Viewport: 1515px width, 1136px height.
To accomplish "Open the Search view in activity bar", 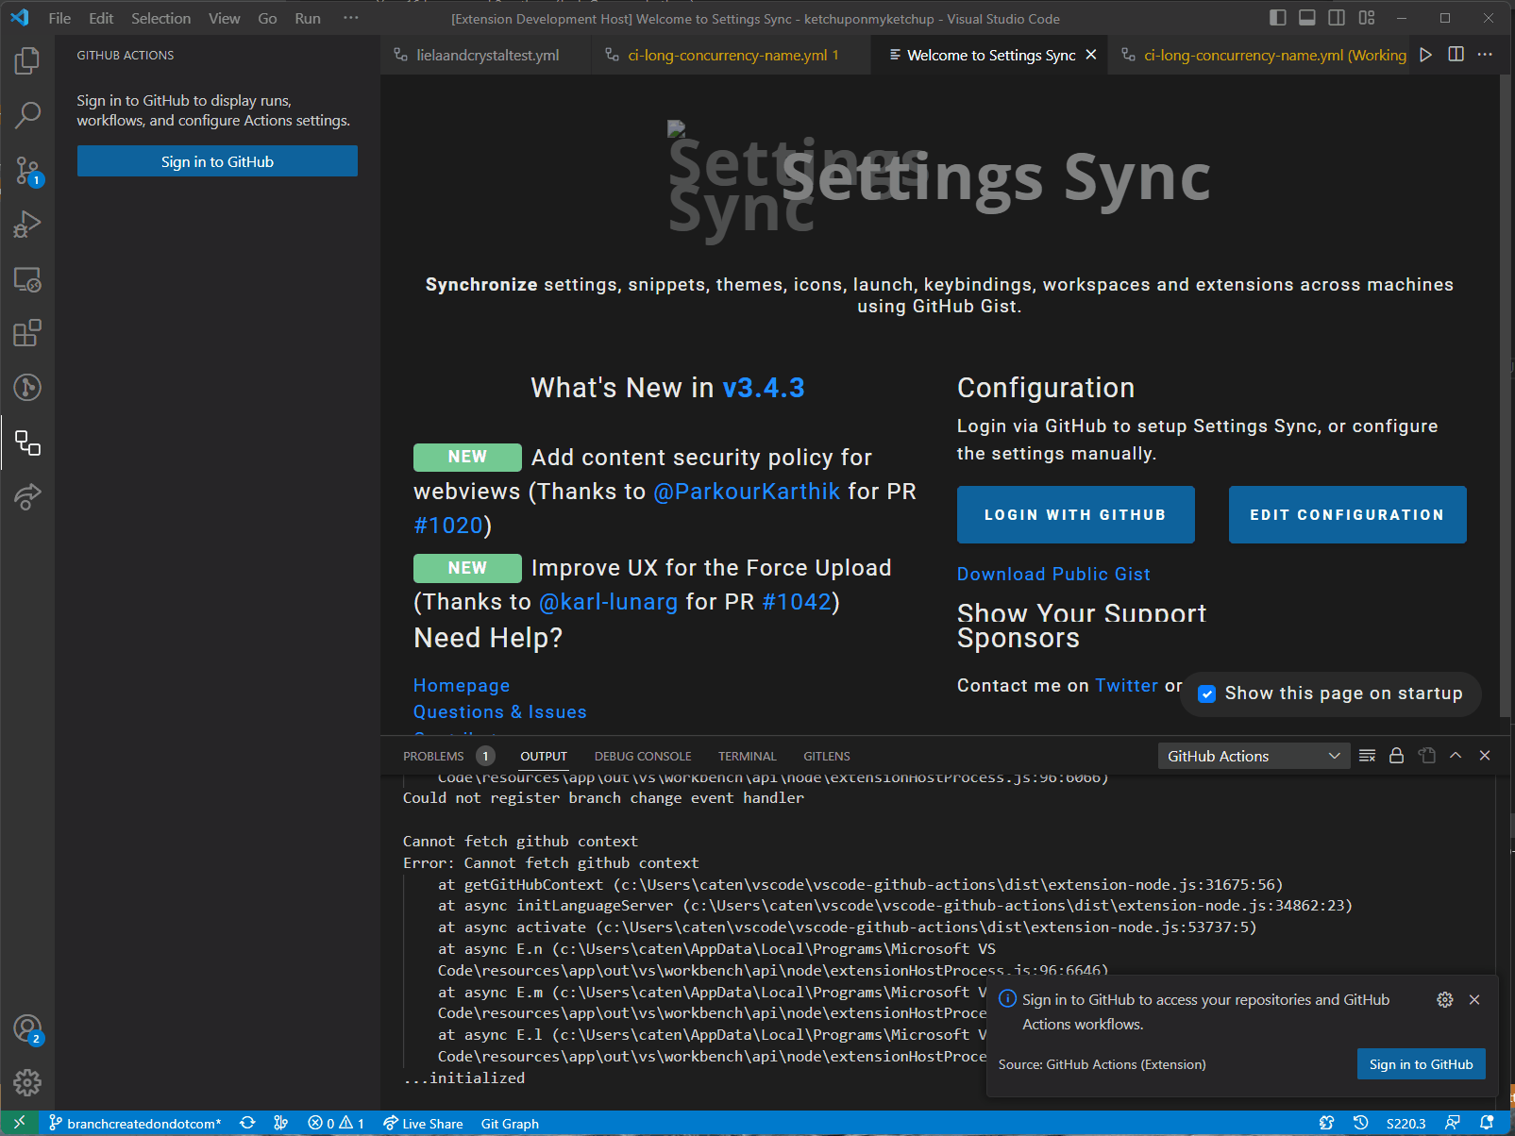I will click(x=27, y=115).
